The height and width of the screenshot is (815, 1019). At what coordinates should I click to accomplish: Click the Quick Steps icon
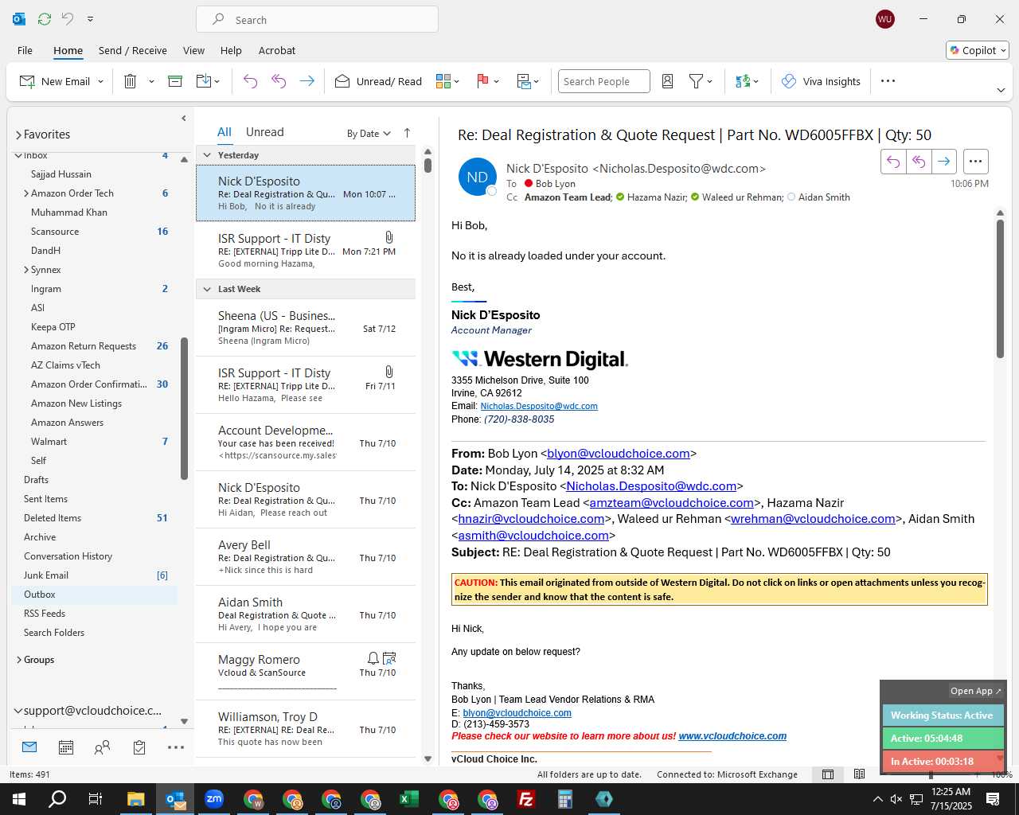pyautogui.click(x=524, y=81)
